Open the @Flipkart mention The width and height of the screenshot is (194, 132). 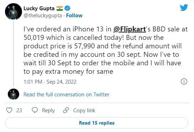click(130, 29)
